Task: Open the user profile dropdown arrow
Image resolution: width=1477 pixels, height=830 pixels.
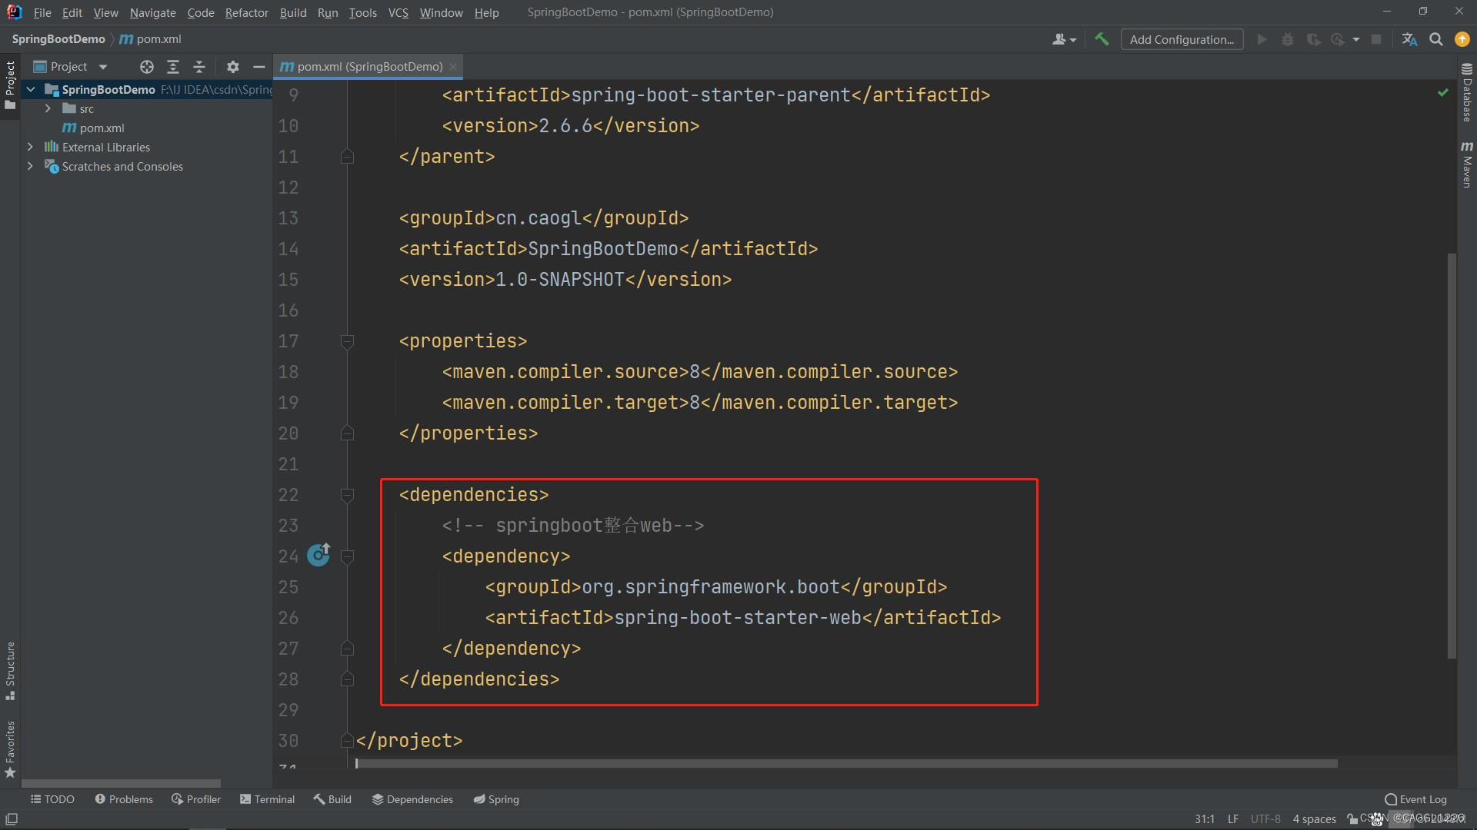Action: (1073, 40)
